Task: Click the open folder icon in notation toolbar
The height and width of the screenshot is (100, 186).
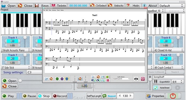Action: [x=93, y=77]
